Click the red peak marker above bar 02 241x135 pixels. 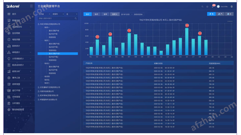click(97, 37)
